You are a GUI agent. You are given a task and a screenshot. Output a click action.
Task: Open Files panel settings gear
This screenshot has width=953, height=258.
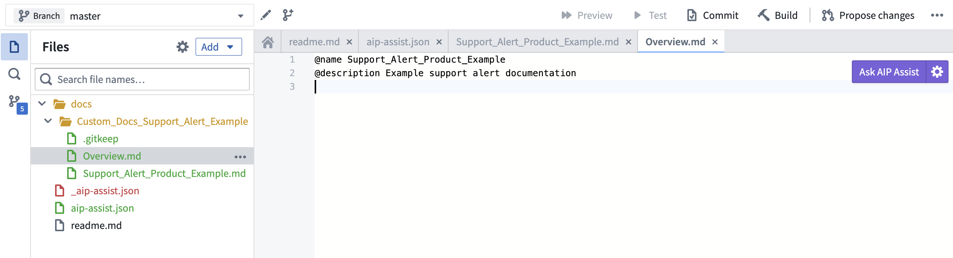point(183,47)
